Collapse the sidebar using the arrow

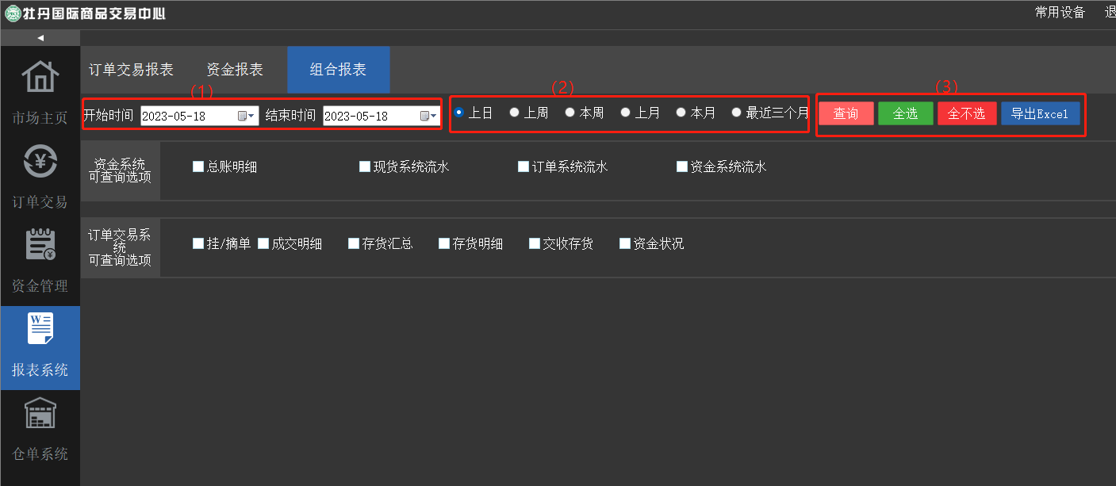coord(40,36)
